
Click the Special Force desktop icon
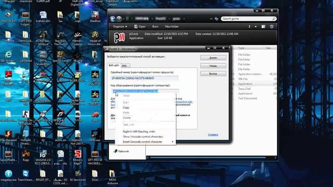[x=60, y=57]
